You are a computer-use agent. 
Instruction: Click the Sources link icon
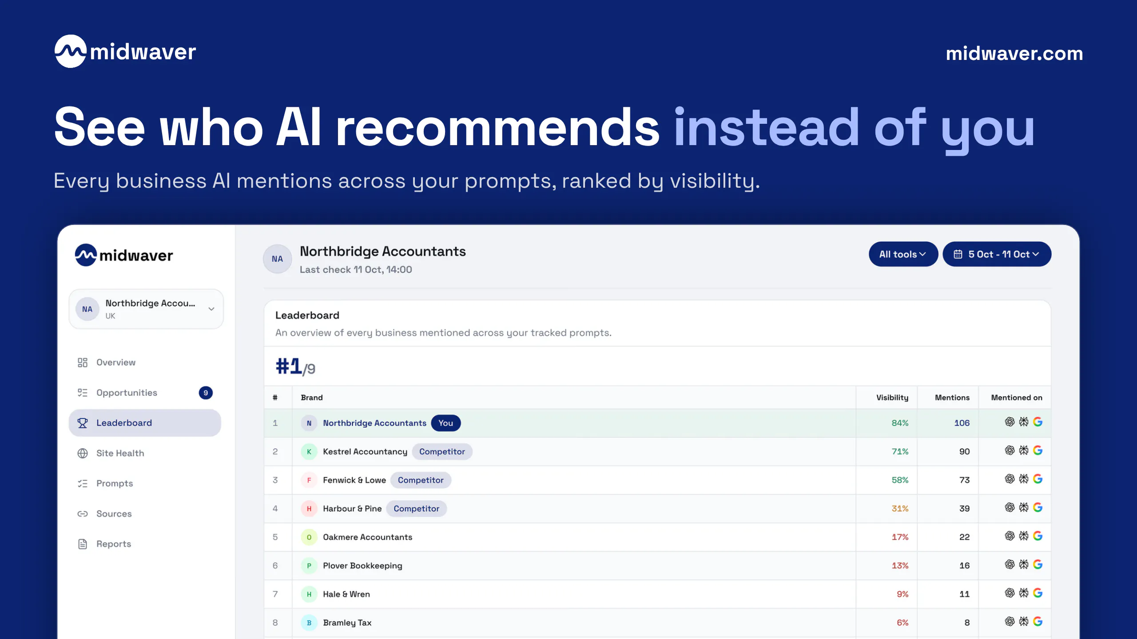[x=83, y=513]
